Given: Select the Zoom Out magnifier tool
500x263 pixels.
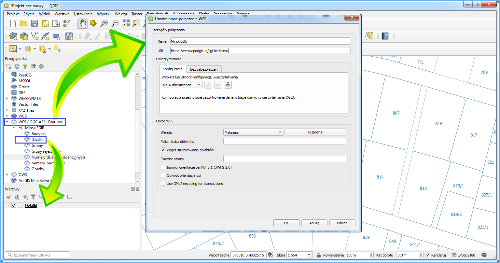Looking at the screenshot, I should [x=115, y=23].
